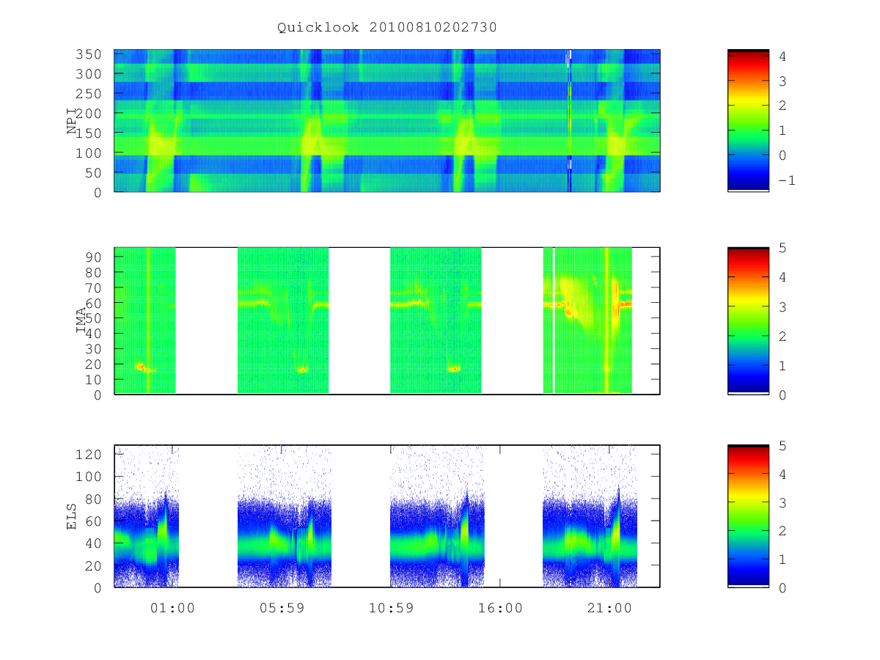Select the NPI axis label
Viewport: 880px width, 660px height.
(72, 121)
